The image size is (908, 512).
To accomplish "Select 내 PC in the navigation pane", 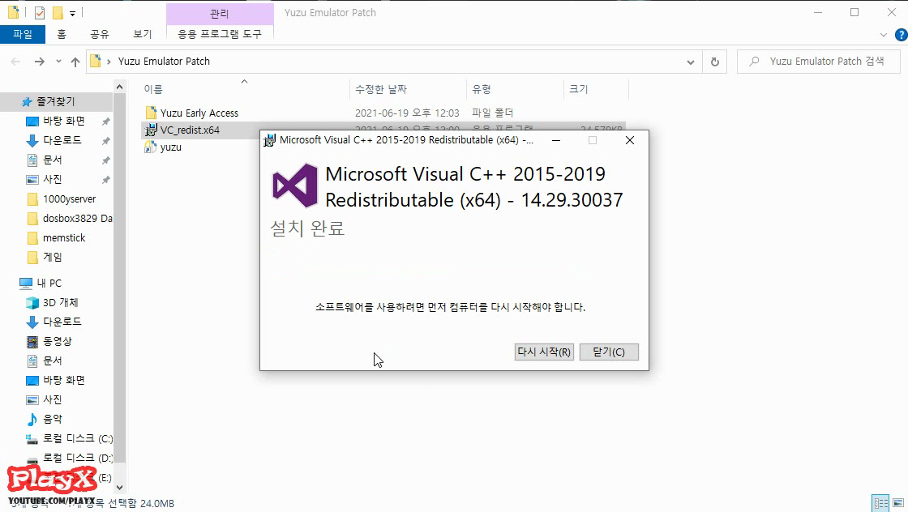I will point(49,283).
